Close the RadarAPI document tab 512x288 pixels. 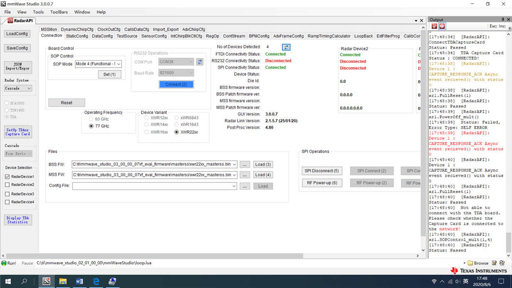(x=421, y=20)
